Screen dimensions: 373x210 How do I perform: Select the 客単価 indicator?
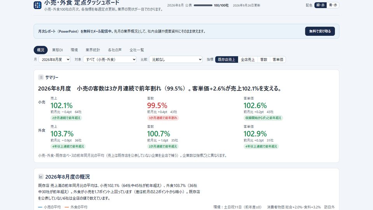(278, 59)
